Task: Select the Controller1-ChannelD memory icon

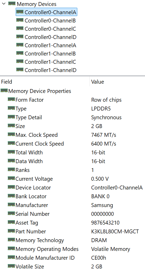Action: (20, 70)
